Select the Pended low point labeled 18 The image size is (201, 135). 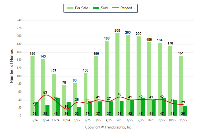[x=66, y=109]
